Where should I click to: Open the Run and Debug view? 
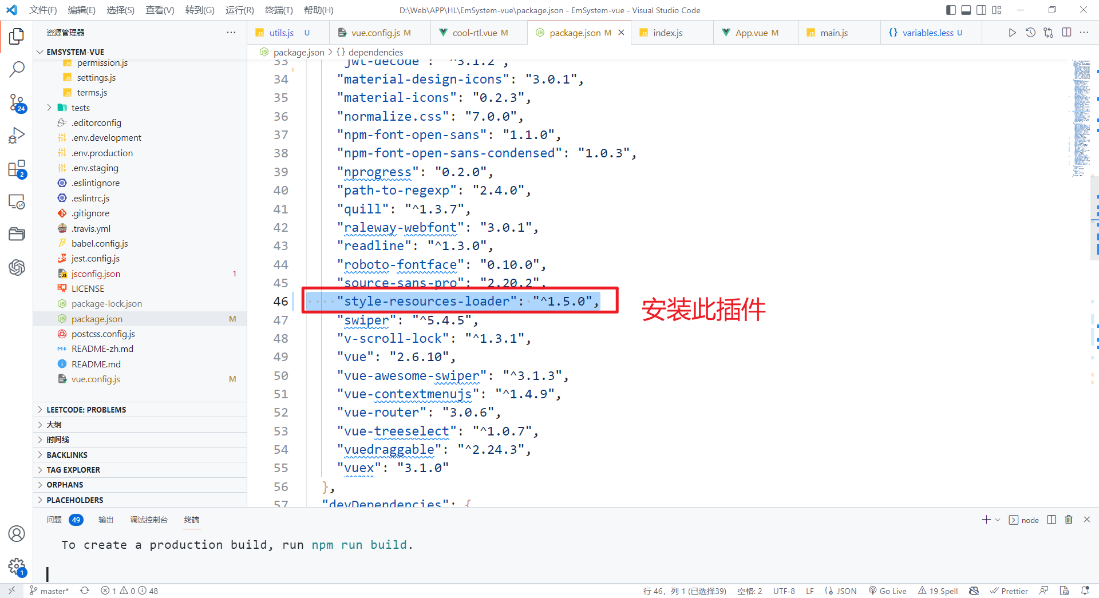click(17, 136)
